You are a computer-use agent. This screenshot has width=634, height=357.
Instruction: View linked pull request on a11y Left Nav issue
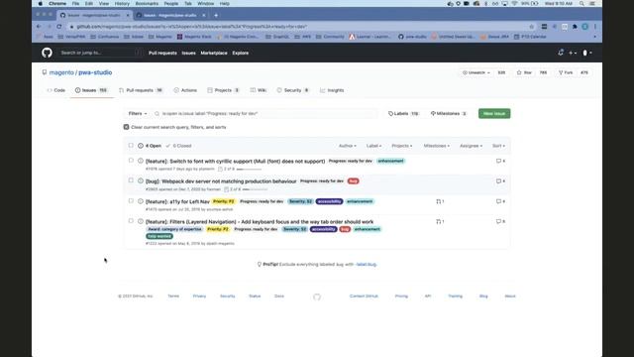[x=440, y=201]
